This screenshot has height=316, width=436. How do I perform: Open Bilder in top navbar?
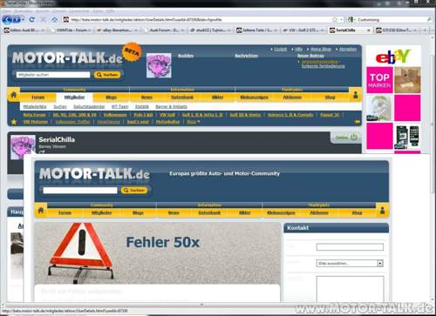click(x=217, y=97)
